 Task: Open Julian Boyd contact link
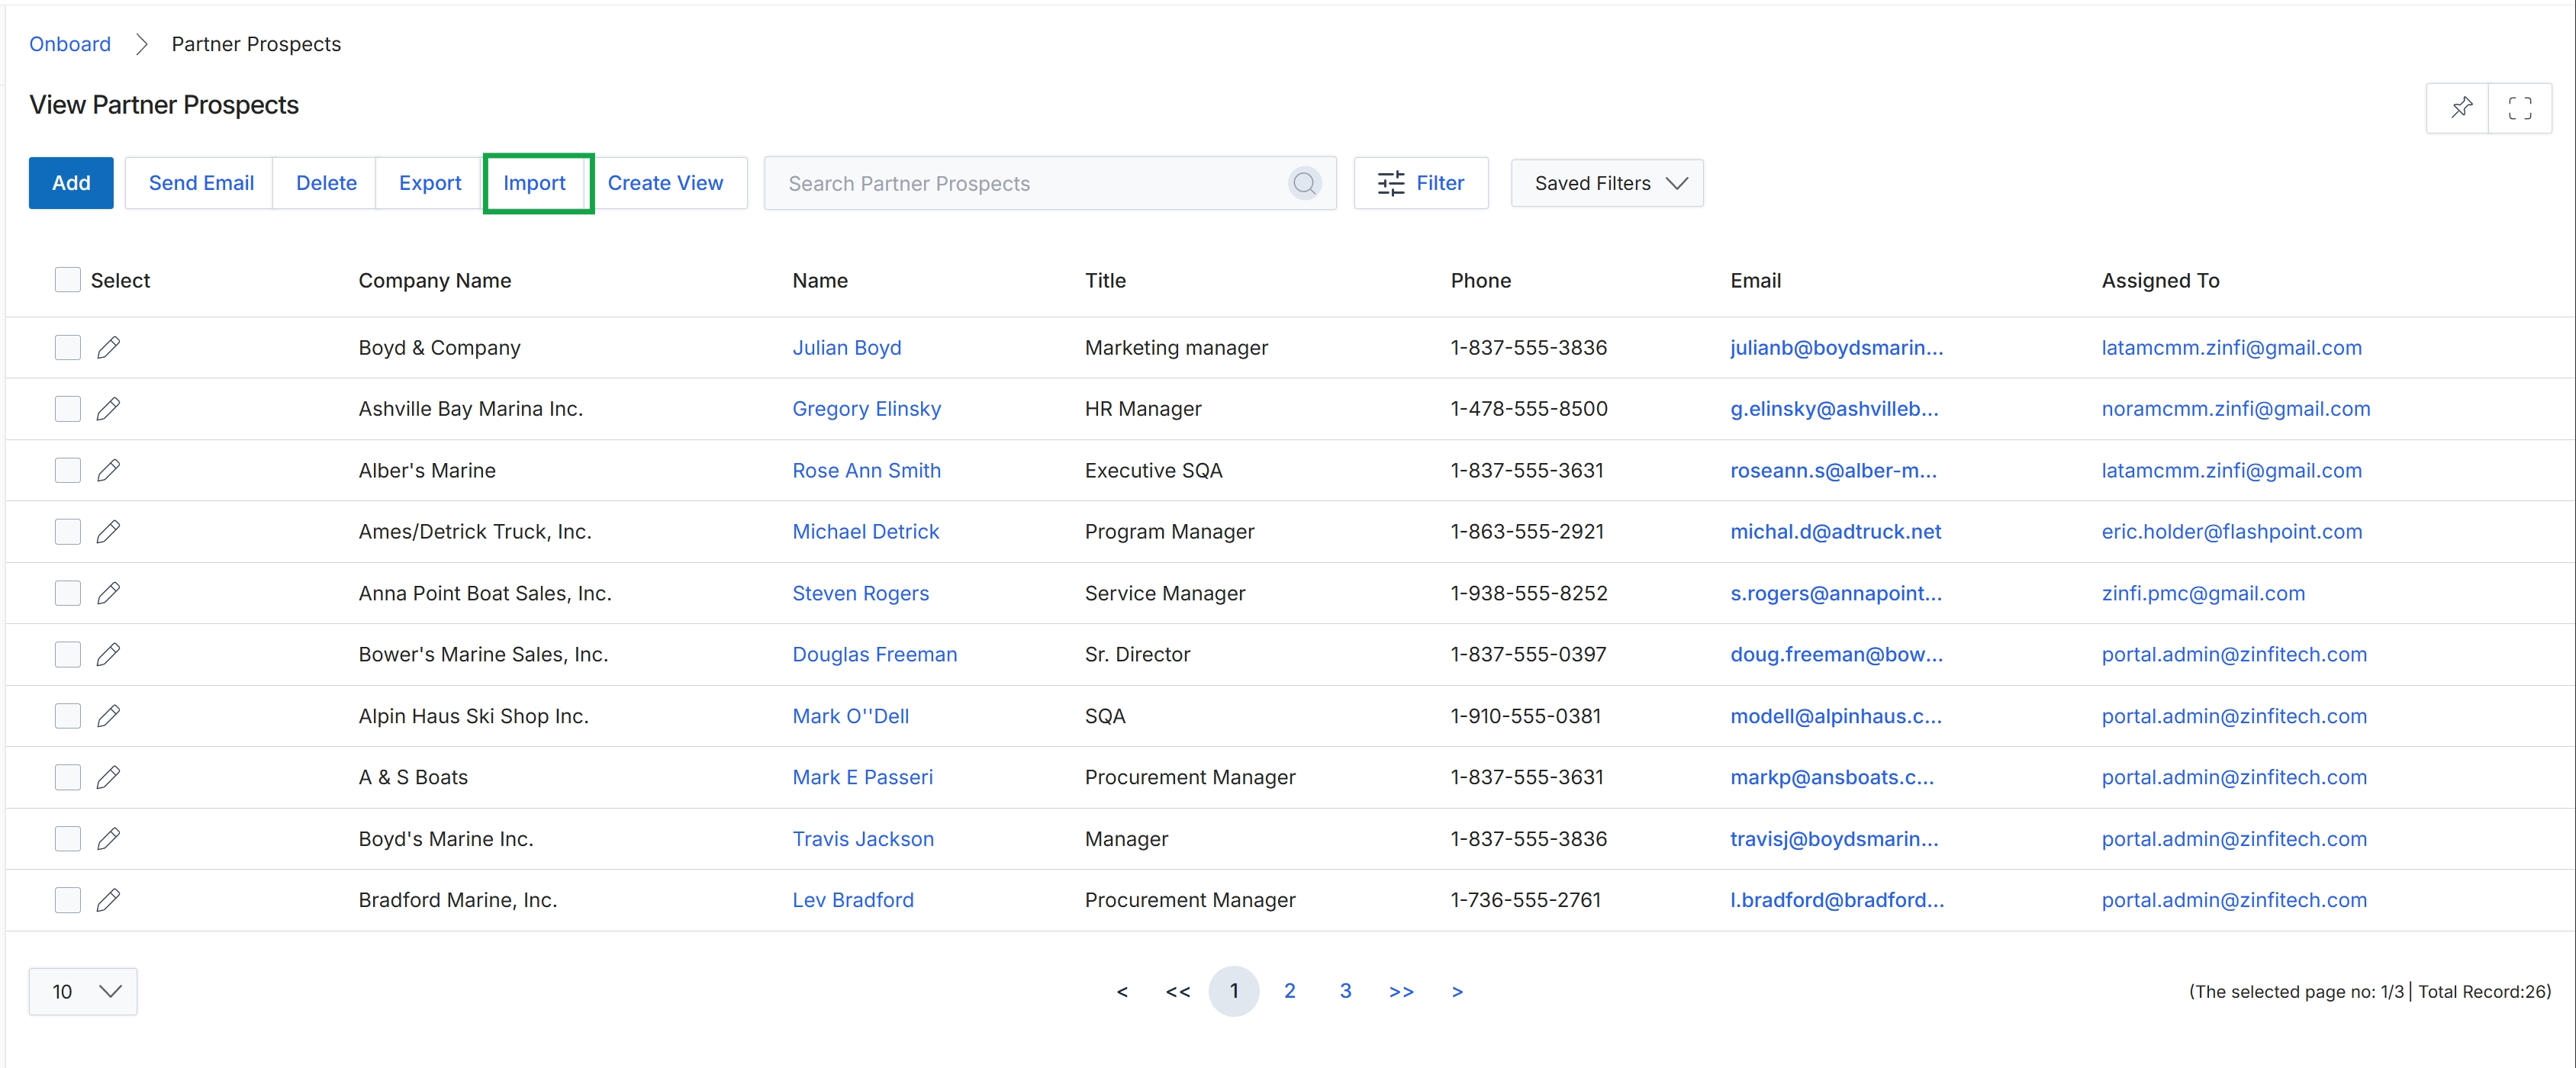[x=847, y=347]
